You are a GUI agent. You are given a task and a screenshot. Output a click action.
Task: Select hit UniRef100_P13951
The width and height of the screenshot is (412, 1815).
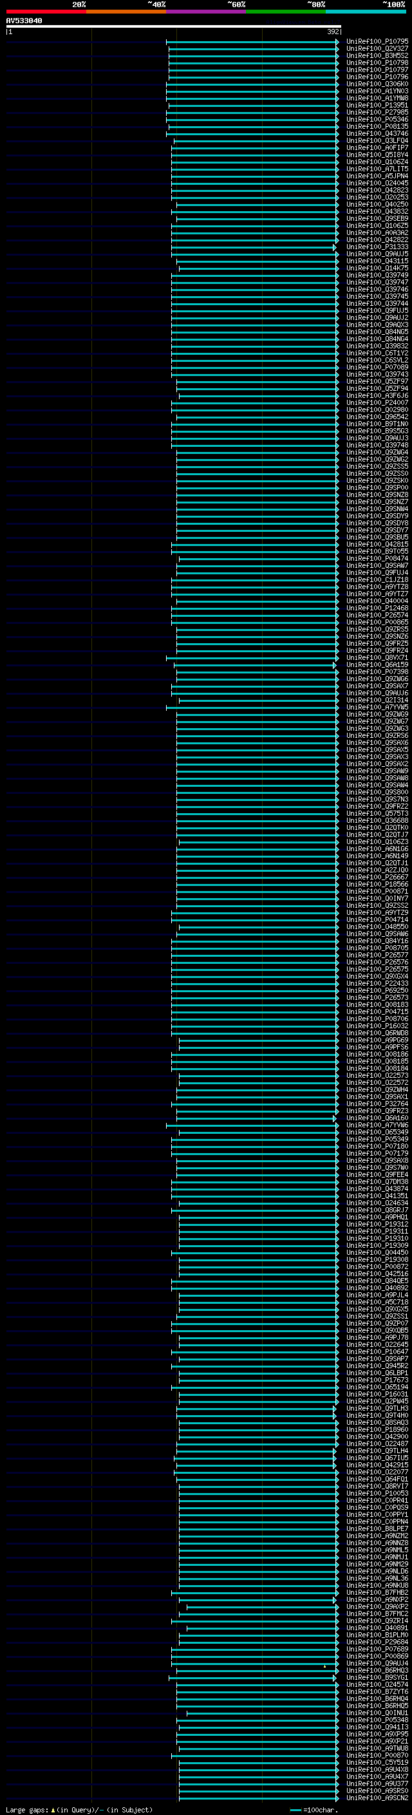[x=377, y=105]
